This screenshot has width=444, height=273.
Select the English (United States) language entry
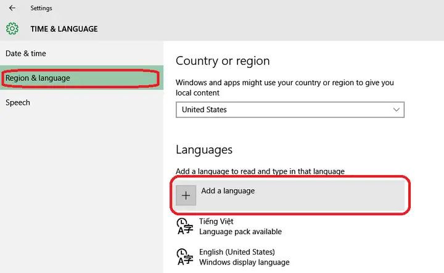[x=290, y=257]
